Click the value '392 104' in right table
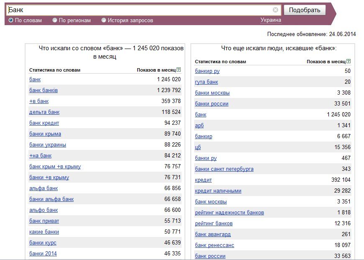Image resolution: width=364 pixels, height=260 pixels. click(341, 180)
